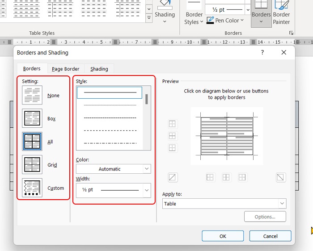Select the long-dashed line border style
The width and height of the screenshot is (313, 251).
pyautogui.click(x=110, y=130)
